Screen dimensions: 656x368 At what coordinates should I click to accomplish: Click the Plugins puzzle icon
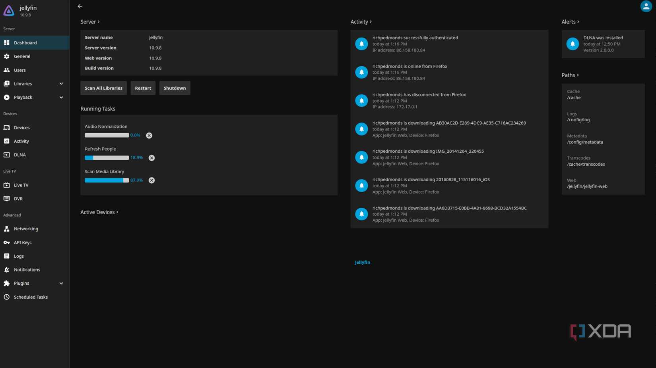7,283
